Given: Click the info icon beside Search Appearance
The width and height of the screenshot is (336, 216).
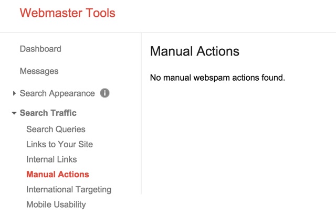Looking at the screenshot, I should [x=105, y=93].
